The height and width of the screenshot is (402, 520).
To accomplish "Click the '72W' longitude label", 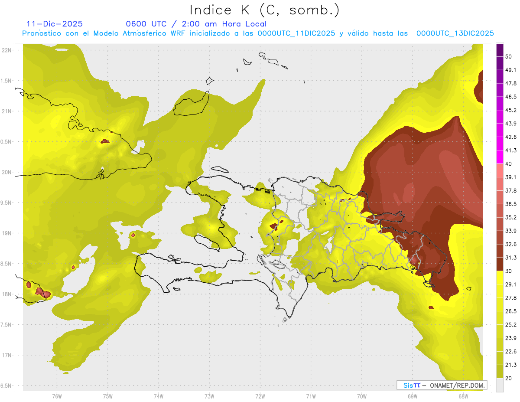I will click(x=260, y=396).
